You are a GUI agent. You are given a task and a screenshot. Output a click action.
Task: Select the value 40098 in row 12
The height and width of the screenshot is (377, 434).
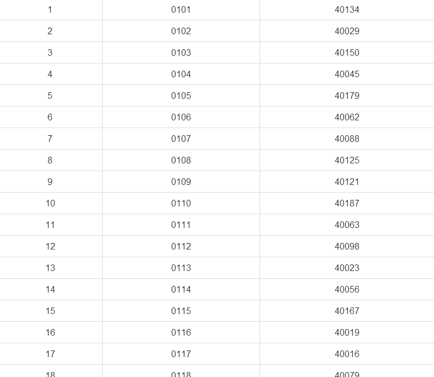point(347,246)
